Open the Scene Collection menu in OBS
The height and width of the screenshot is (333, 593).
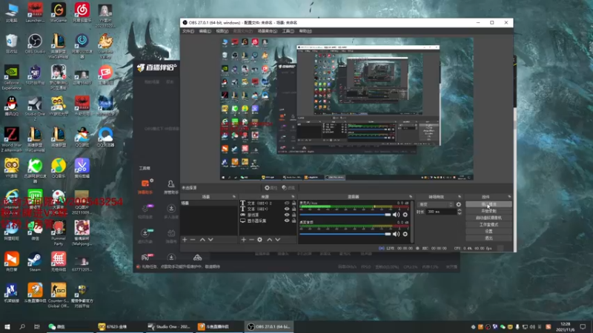pos(268,31)
